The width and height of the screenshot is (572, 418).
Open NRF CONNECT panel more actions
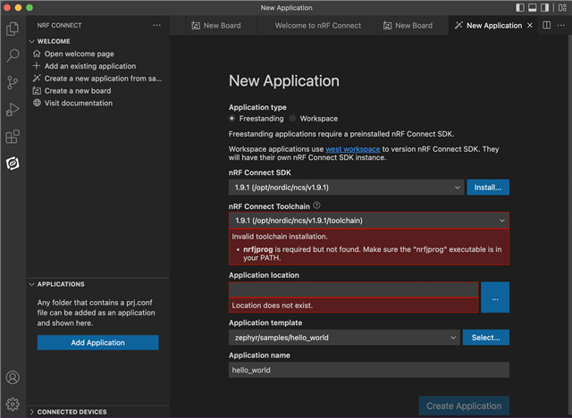157,25
